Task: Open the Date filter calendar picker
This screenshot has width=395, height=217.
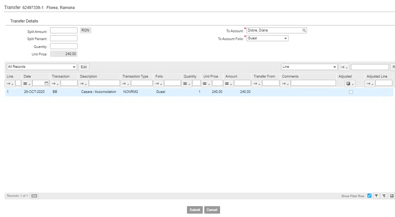Action: [46, 83]
